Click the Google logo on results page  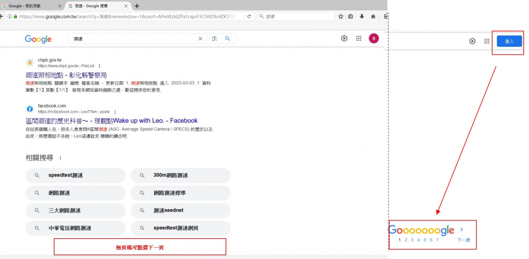point(38,39)
